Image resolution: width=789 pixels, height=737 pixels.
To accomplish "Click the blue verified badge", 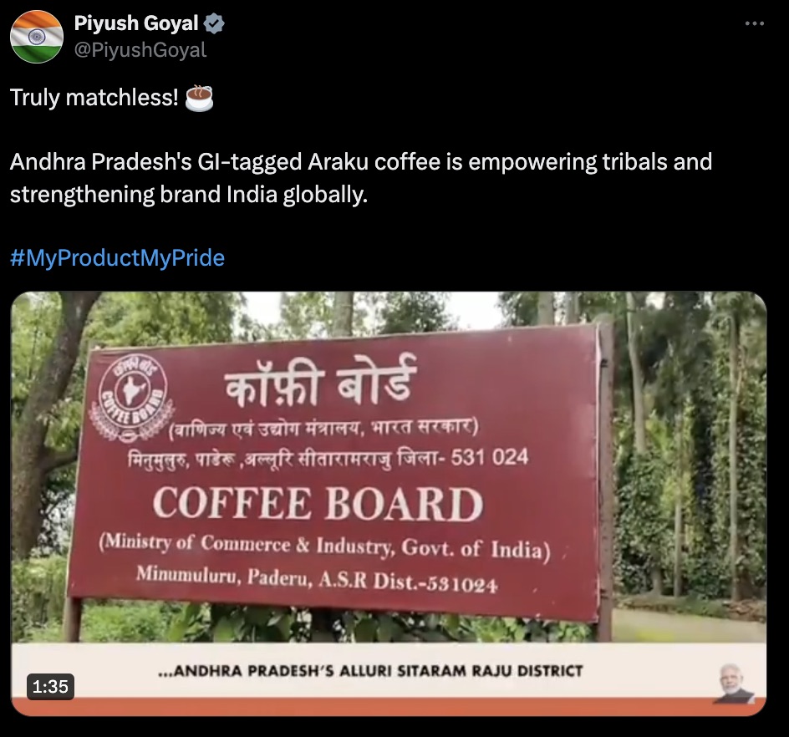I will tap(214, 23).
